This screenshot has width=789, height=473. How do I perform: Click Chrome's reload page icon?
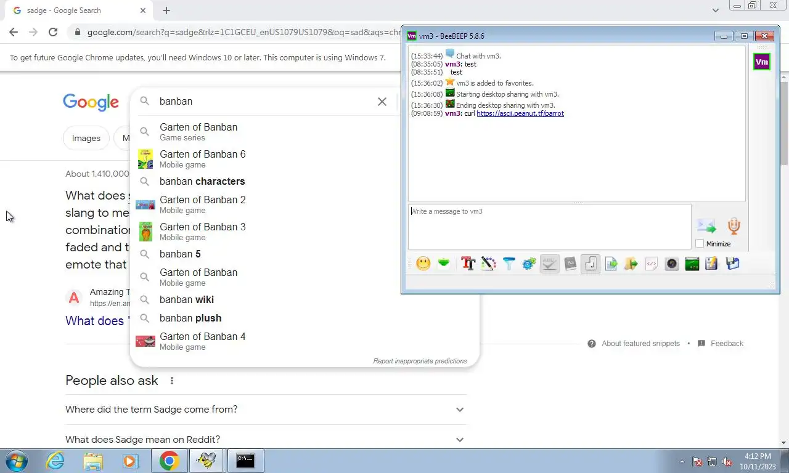click(x=53, y=32)
